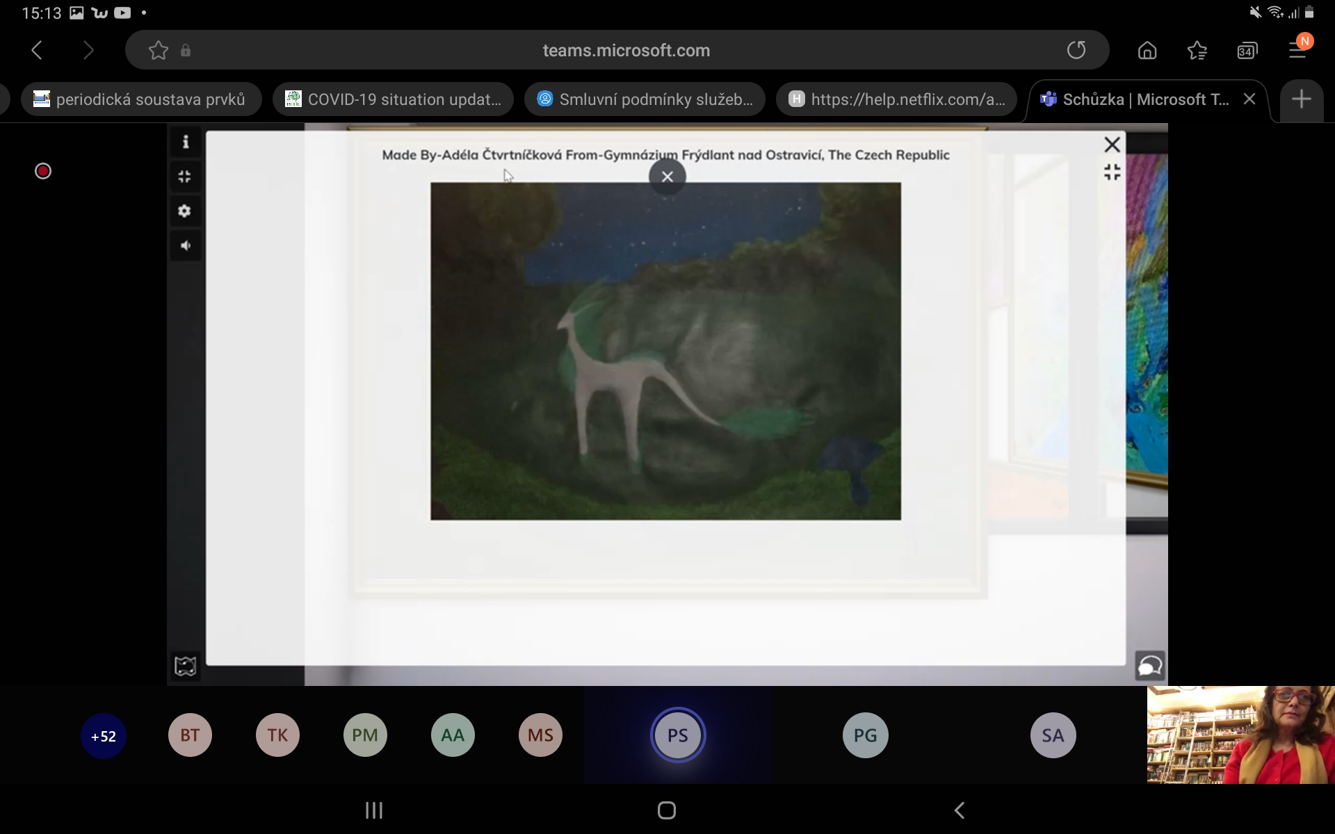
Task: Click the deer painting image
Action: tap(665, 351)
